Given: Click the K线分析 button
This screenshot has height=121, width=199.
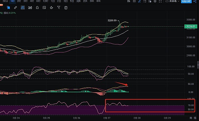Looking at the screenshot, I should (186, 1).
